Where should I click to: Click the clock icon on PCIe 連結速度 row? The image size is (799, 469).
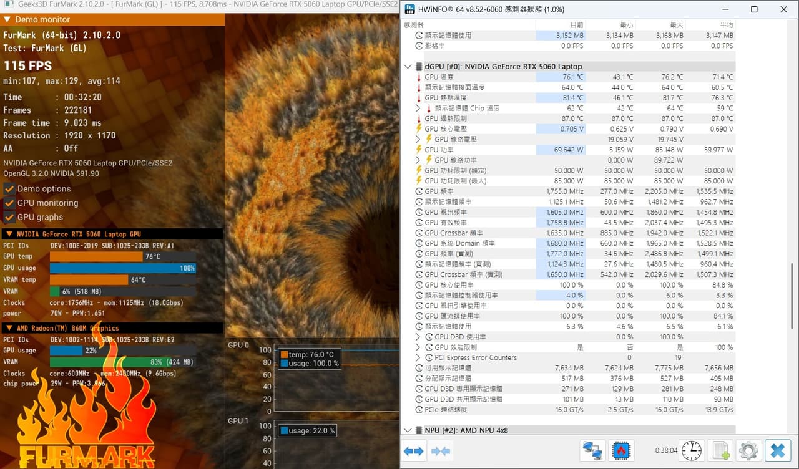coord(419,410)
